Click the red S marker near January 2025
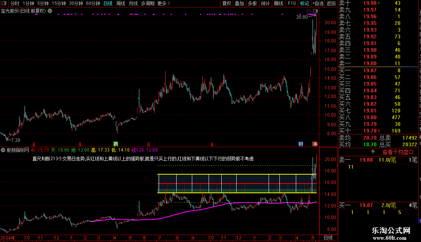This screenshot has height=242, width=421. click(80, 144)
